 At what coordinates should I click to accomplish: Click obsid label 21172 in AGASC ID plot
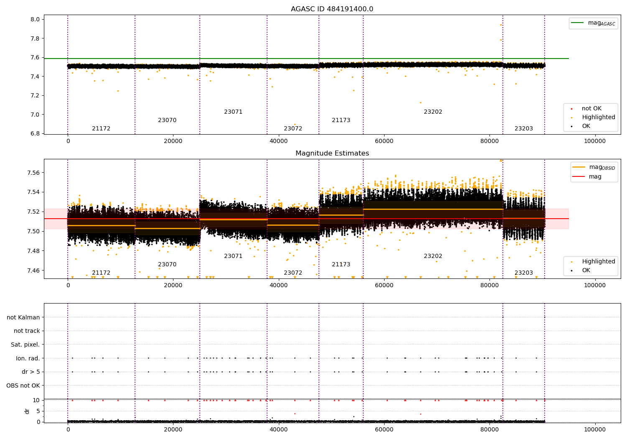click(101, 129)
